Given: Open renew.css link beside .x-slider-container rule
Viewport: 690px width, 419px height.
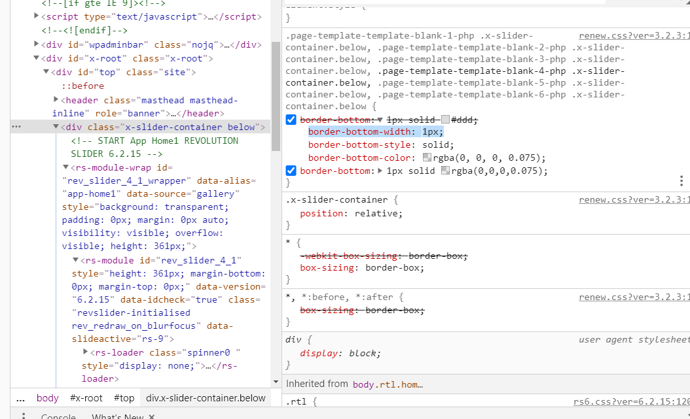Looking at the screenshot, I should coord(634,200).
